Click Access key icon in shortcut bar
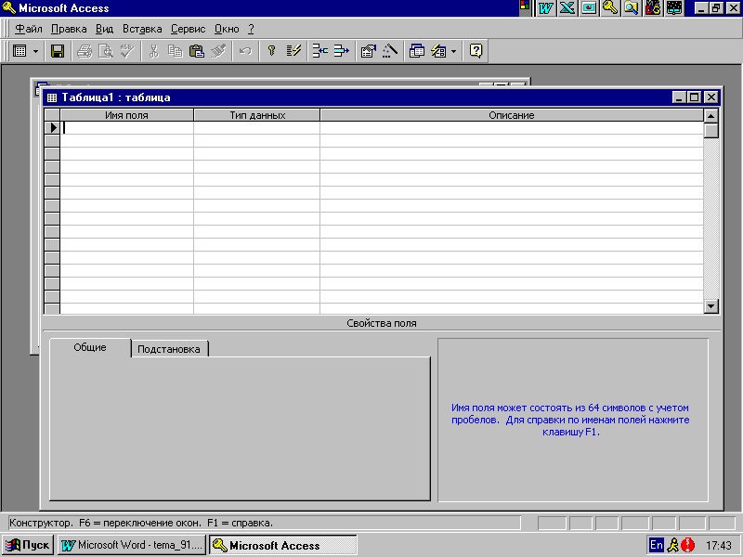The image size is (743, 557). pyautogui.click(x=610, y=8)
